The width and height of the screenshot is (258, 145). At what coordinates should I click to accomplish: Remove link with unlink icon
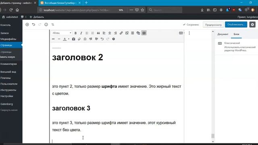coord(127,33)
